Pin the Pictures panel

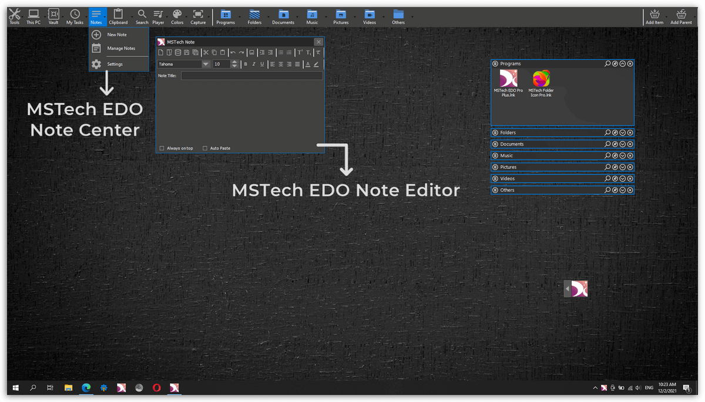615,167
